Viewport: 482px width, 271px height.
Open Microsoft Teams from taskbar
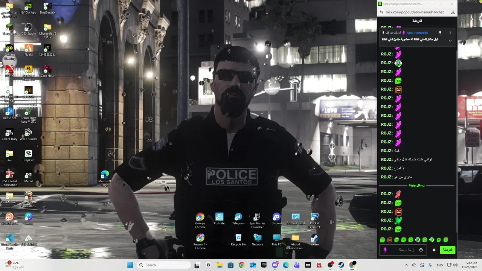(297, 265)
